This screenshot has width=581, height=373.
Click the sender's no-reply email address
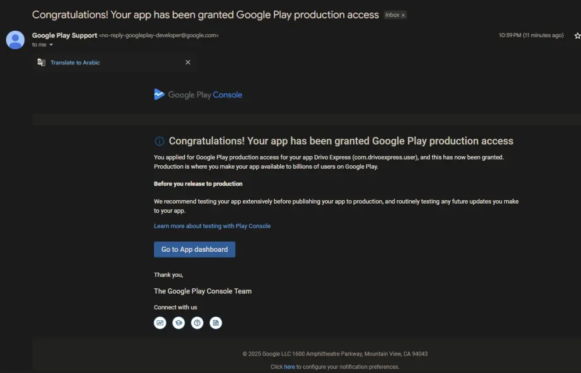pos(159,35)
